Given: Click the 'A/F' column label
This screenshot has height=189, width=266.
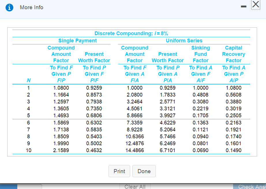Looking at the screenshot, I should click(201, 80).
